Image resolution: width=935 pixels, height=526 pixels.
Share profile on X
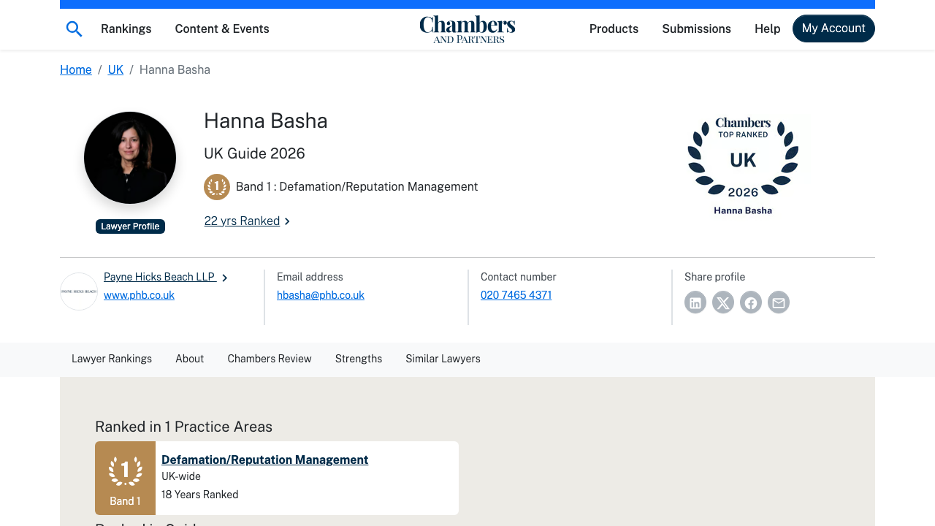(722, 302)
